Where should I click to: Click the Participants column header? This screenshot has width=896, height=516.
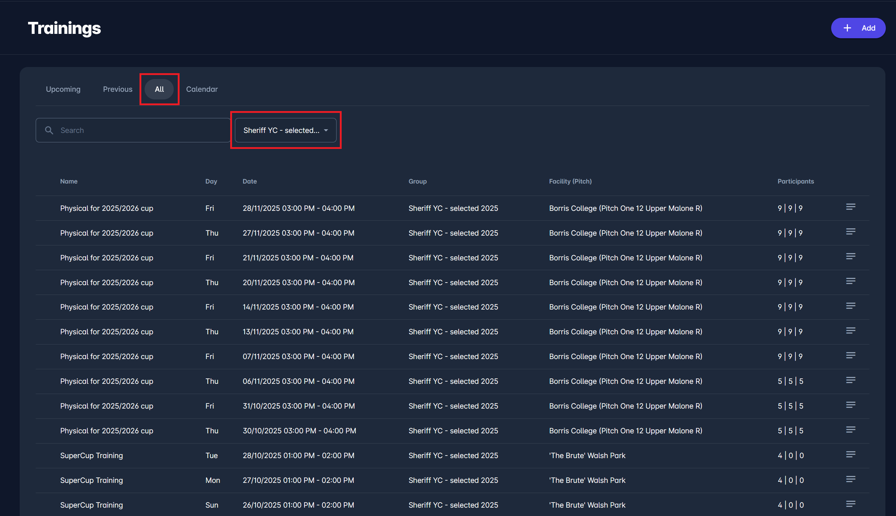tap(795, 181)
